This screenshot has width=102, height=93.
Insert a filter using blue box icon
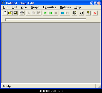point(62,13)
